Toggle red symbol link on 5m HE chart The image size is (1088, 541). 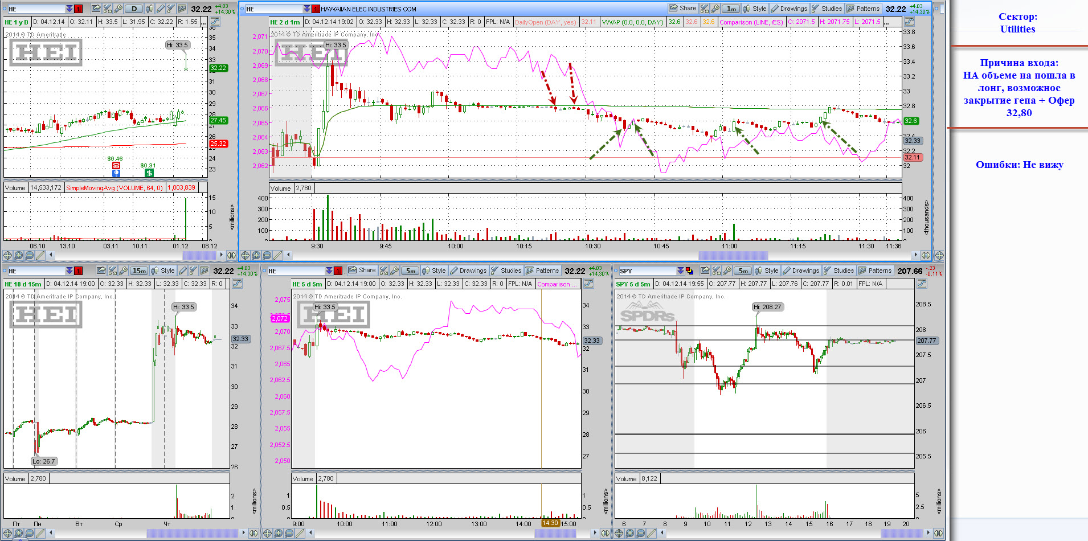tap(338, 271)
